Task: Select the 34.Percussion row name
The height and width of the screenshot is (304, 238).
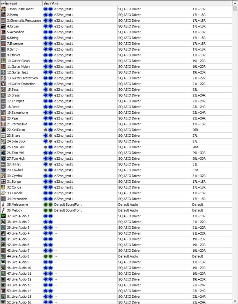Action: click(x=17, y=199)
